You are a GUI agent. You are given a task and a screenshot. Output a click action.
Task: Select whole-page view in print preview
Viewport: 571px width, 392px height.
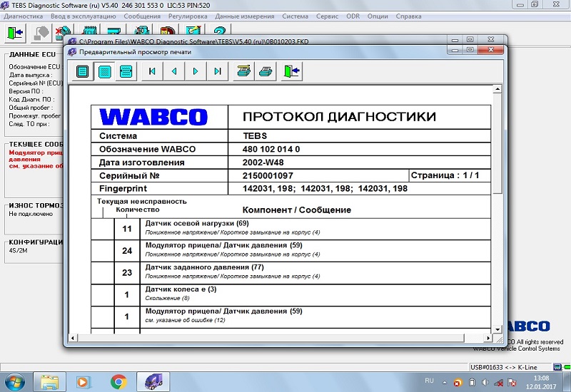pos(83,71)
